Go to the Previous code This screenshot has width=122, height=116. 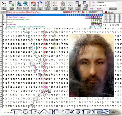33,5
